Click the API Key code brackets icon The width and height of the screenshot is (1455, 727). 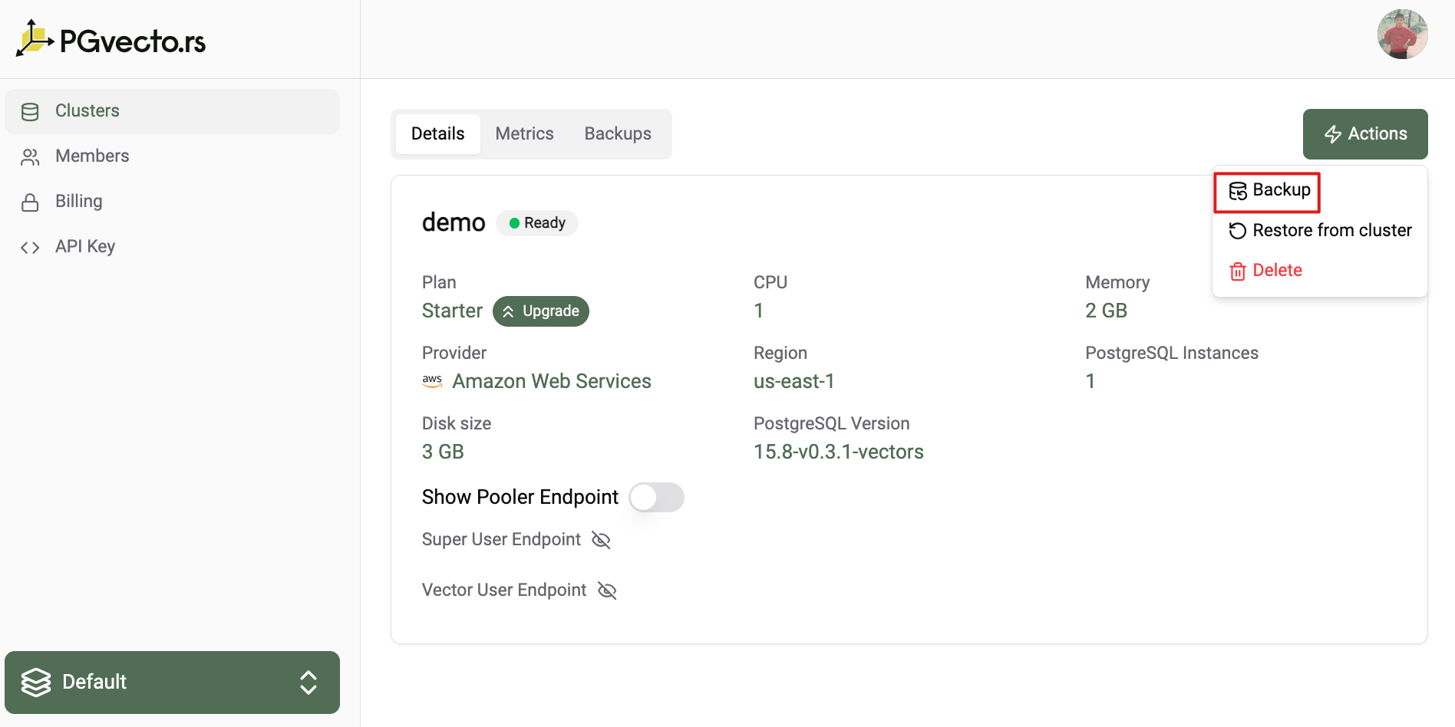click(x=30, y=248)
